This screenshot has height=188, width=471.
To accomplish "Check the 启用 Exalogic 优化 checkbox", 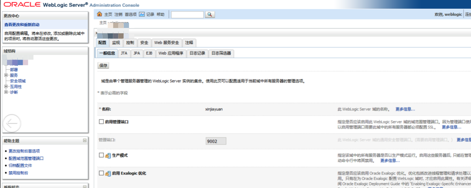I will (x=101, y=173).
